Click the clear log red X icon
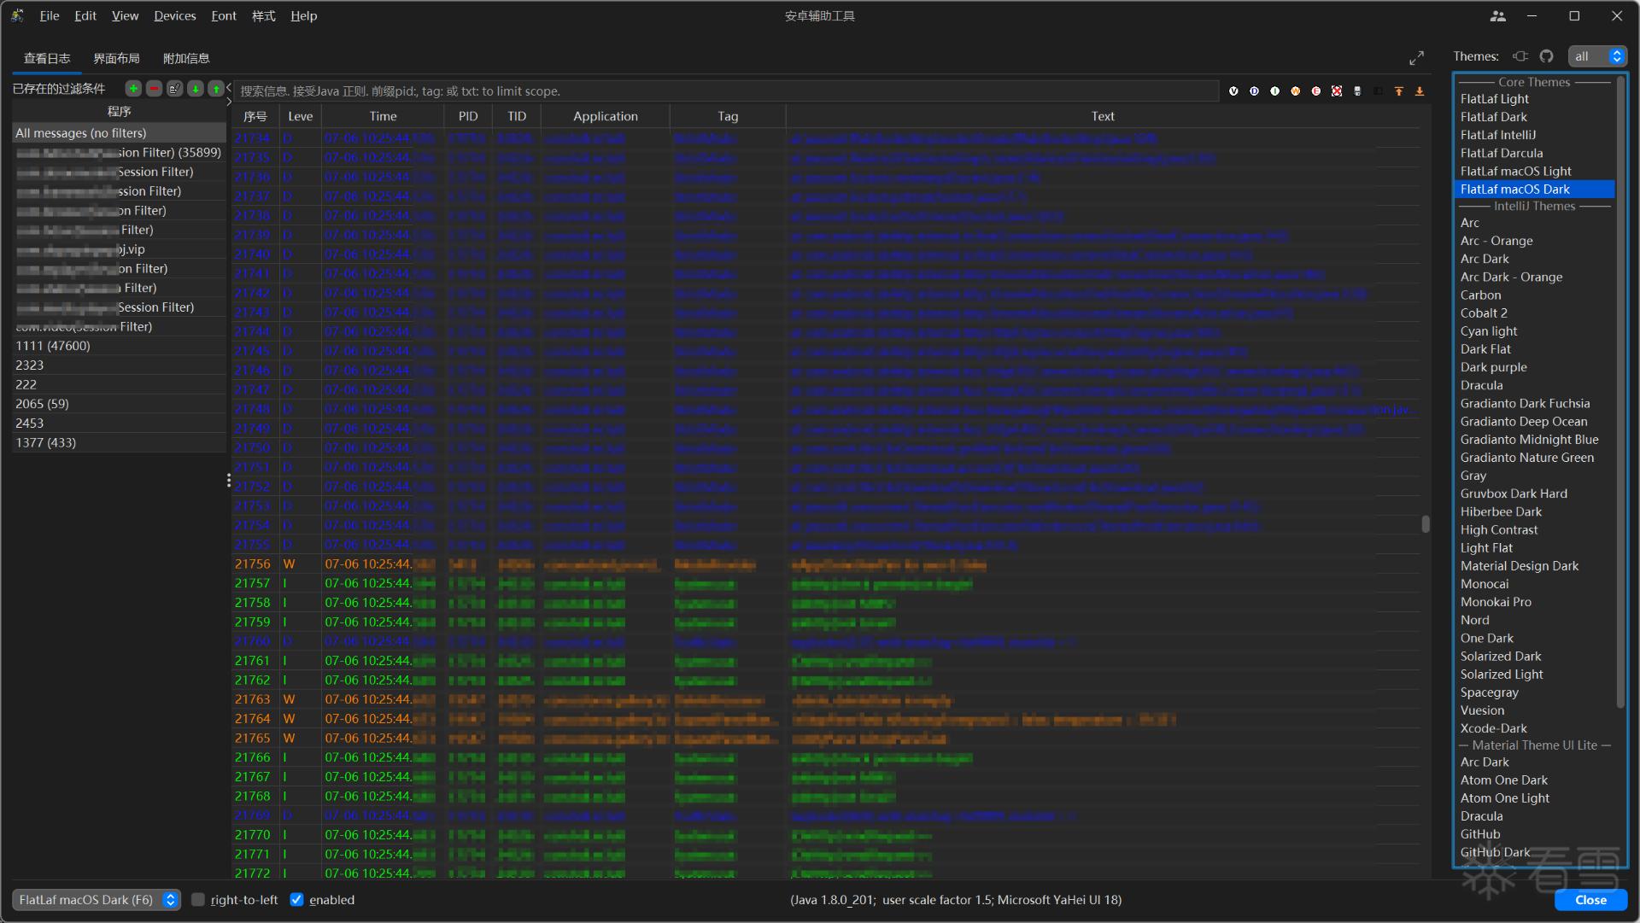 point(1337,91)
